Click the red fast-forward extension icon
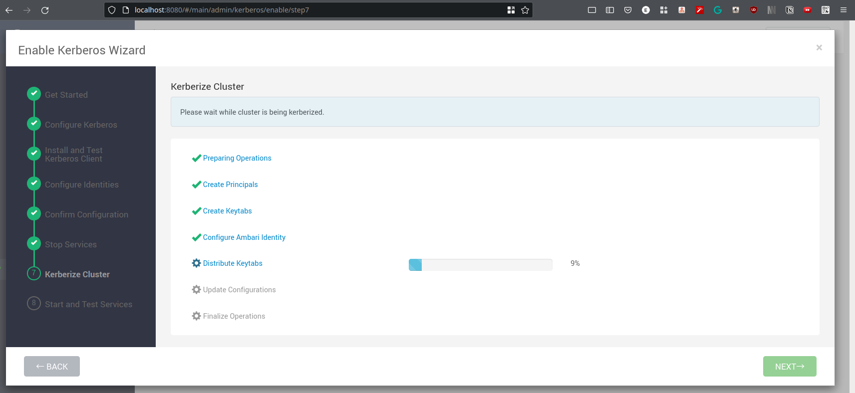Image resolution: width=855 pixels, height=393 pixels. (808, 10)
